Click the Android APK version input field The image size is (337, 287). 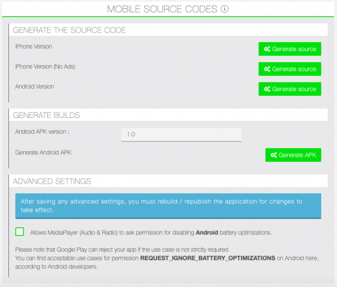181,135
